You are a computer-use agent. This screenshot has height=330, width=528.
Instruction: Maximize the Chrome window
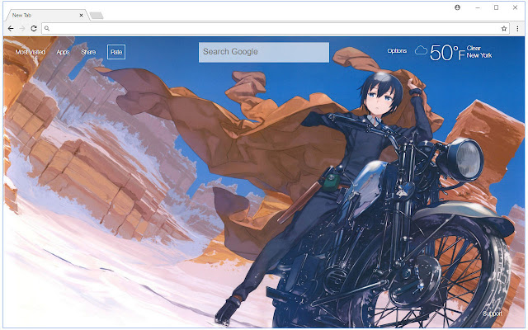[496, 7]
